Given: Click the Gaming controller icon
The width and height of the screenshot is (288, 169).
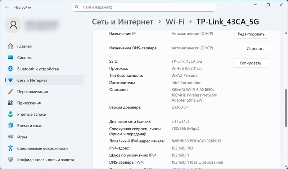Looking at the screenshot, I should (10, 137).
